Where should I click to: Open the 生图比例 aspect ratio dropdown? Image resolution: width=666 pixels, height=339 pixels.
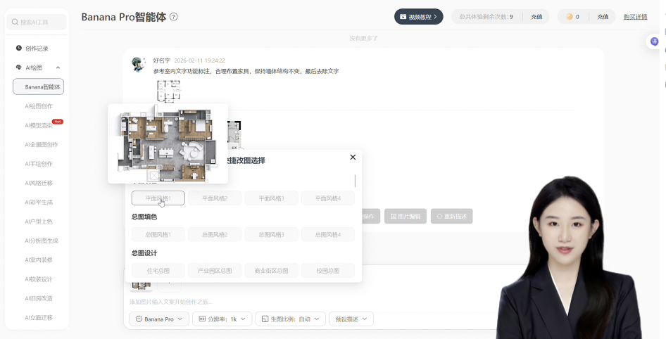290,319
